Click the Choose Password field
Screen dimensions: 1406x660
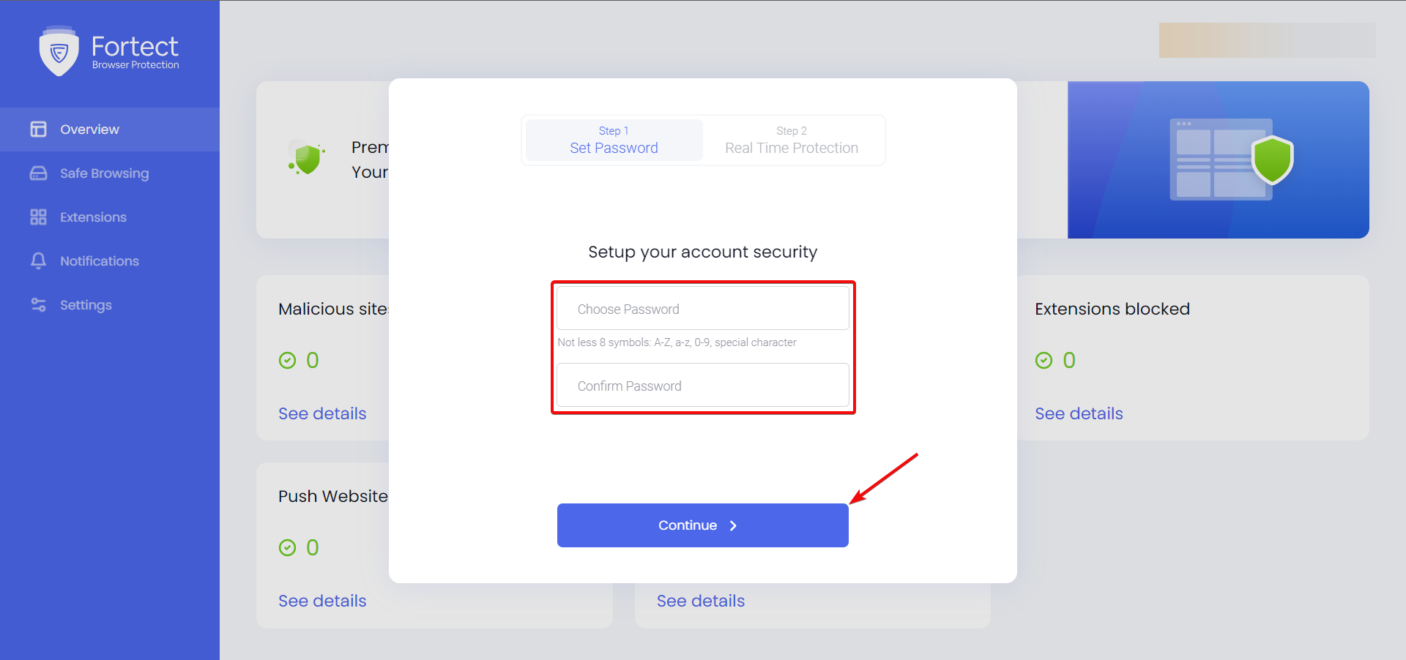click(703, 309)
